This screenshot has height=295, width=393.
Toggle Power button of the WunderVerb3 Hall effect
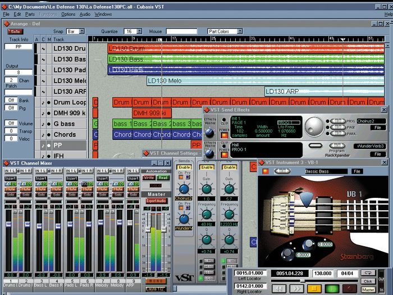tap(224, 155)
